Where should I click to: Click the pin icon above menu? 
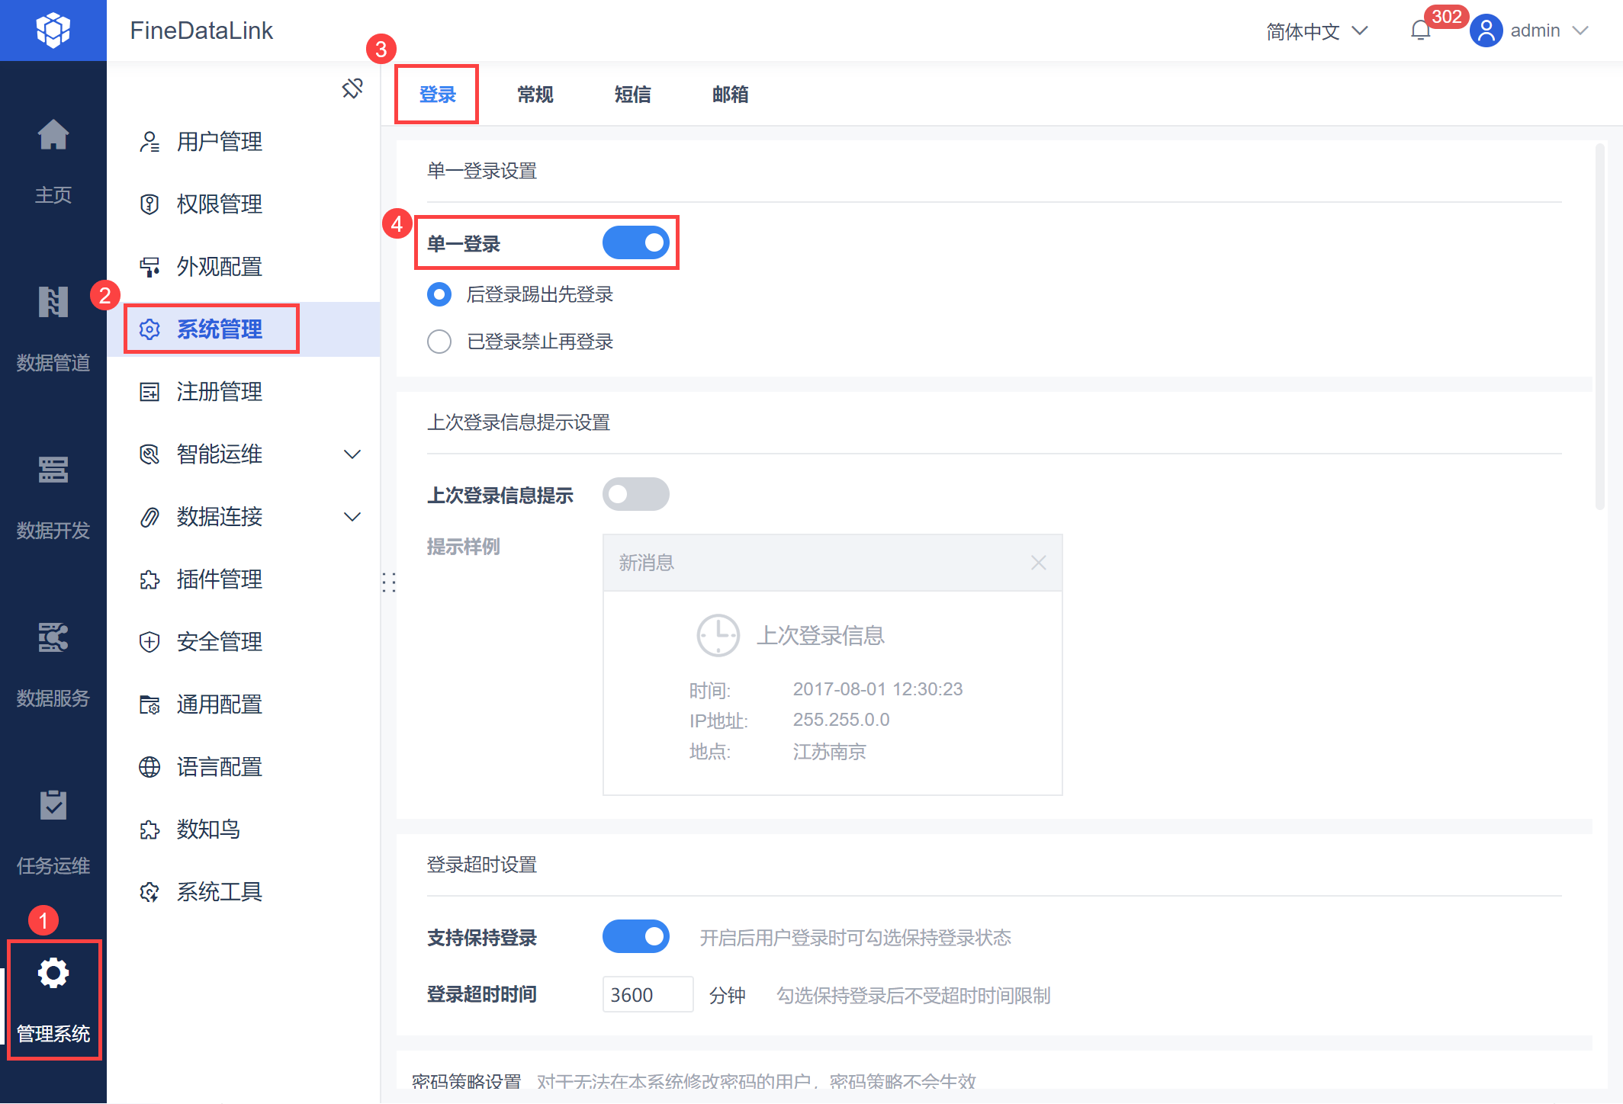pyautogui.click(x=352, y=88)
